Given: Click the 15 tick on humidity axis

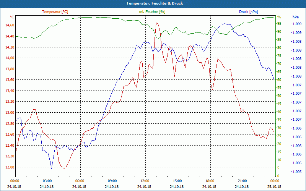Looking at the screenshot, I should pos(279,152).
